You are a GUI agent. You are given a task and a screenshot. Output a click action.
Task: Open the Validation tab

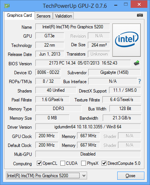pyautogui.click(x=63, y=16)
